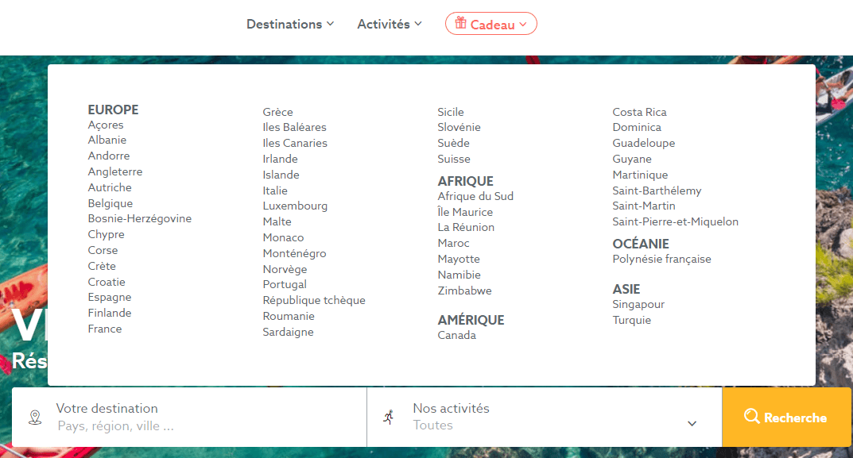Click the Recherche search button

787,417
